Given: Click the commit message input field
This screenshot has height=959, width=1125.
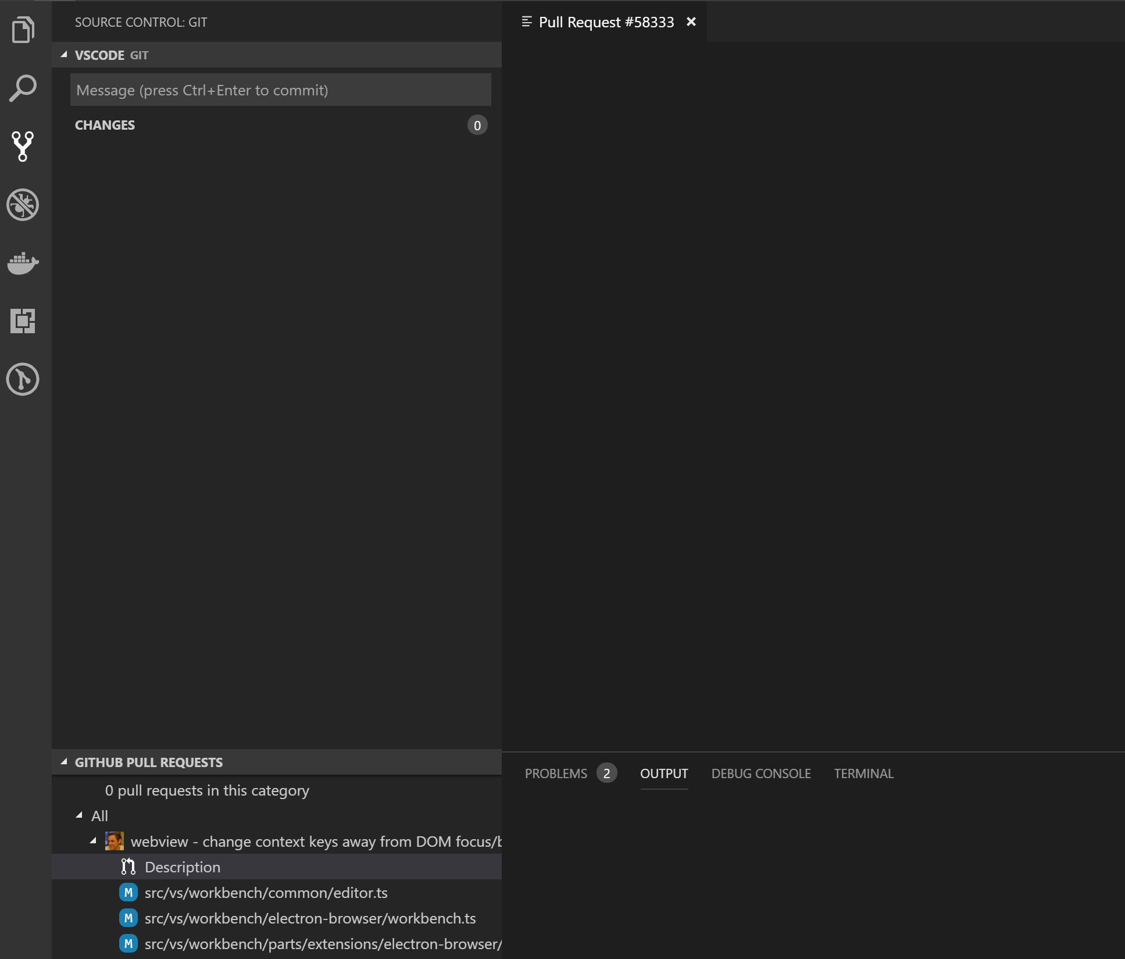Looking at the screenshot, I should (x=281, y=90).
